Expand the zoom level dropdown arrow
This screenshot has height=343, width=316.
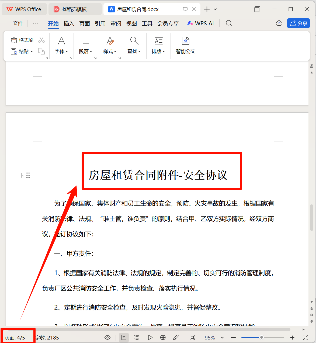tap(222, 338)
